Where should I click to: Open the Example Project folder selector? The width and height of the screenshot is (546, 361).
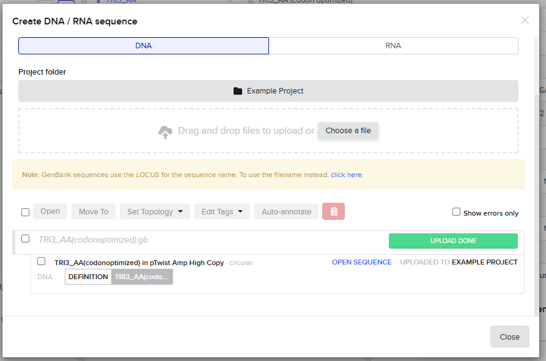(268, 91)
